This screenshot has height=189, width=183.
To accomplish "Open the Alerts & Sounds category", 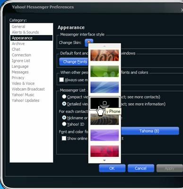I will pyautogui.click(x=25, y=32).
